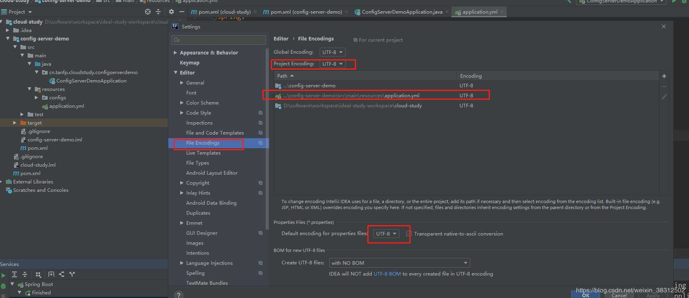Click the Spring icon of application.yml table row

pos(278,96)
